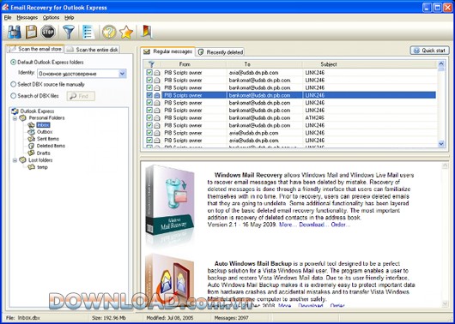The image size is (455, 324).
Task: Click the Drafts folder icon
Action: 32,153
